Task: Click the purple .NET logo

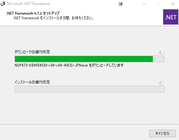Action: (171, 17)
